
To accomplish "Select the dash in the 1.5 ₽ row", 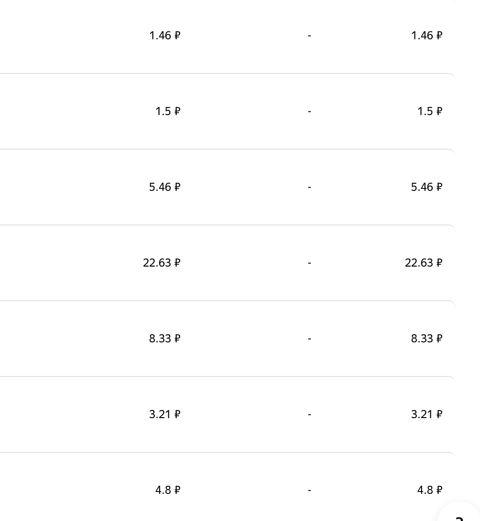I will pyautogui.click(x=310, y=111).
